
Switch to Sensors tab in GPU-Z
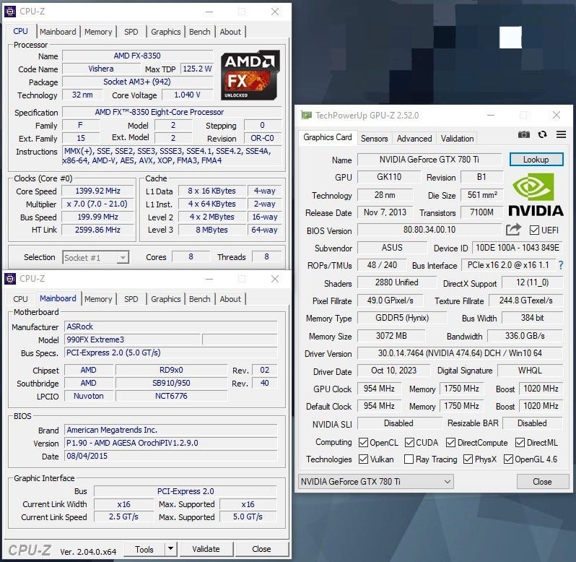pyautogui.click(x=375, y=139)
